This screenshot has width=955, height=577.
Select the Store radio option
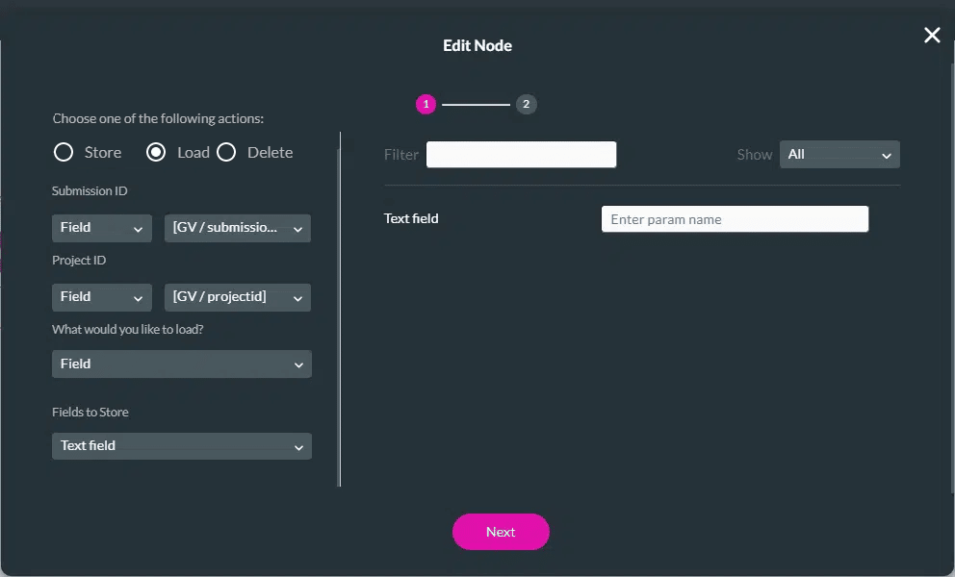pos(64,153)
